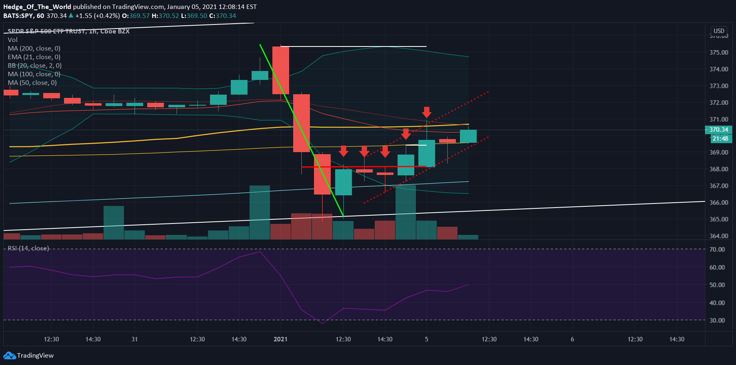This screenshot has width=736, height=365.
Task: Select the MA (200, close, 0) indicator label
Action: click(x=34, y=48)
